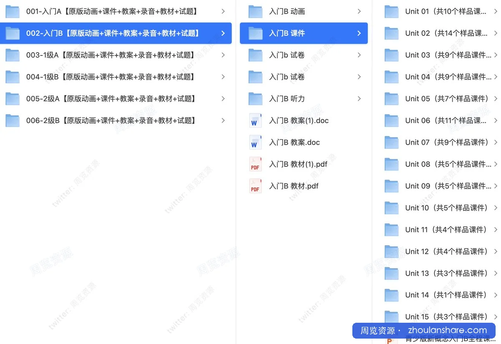Expand the 004-1级B folder chevron
The width and height of the screenshot is (501, 344).
click(x=223, y=77)
